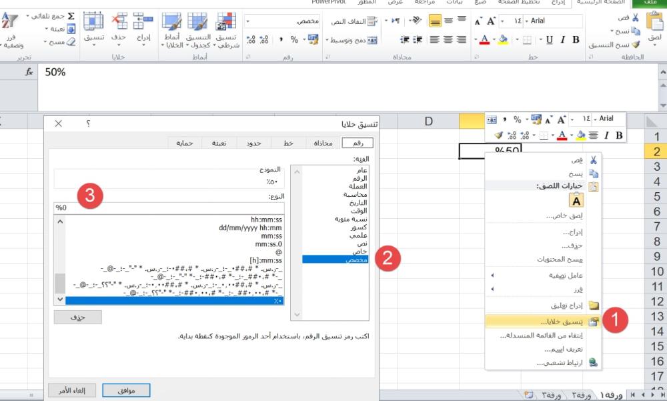Screen dimensions: 667x401
Task: Switch to the Protection (حماية) tab in the dialog
Action: pyautogui.click(x=184, y=143)
